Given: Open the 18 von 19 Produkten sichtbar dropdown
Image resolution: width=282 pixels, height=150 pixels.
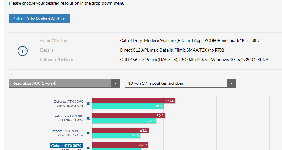Looking at the screenshot, I should tap(180, 83).
